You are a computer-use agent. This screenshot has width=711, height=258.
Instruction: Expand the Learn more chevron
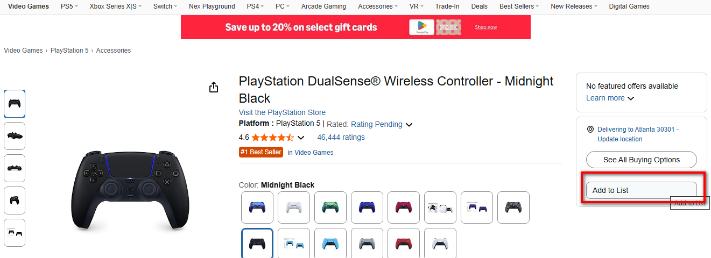631,98
